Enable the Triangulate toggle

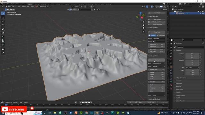coord(161,35)
